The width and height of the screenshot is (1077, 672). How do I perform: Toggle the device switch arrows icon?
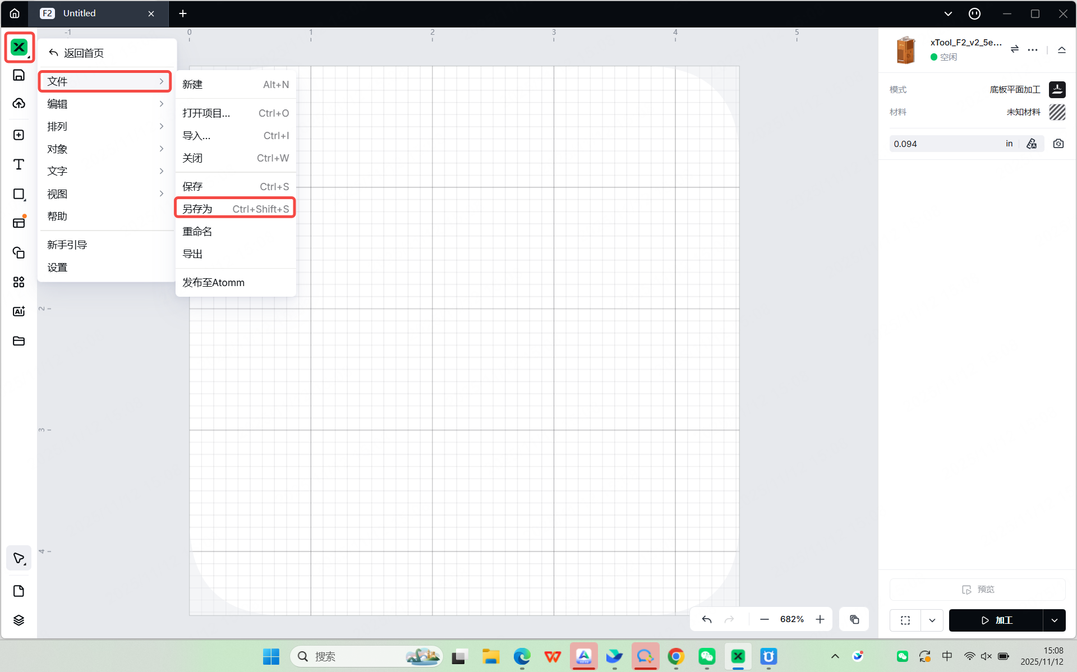[x=1014, y=49]
